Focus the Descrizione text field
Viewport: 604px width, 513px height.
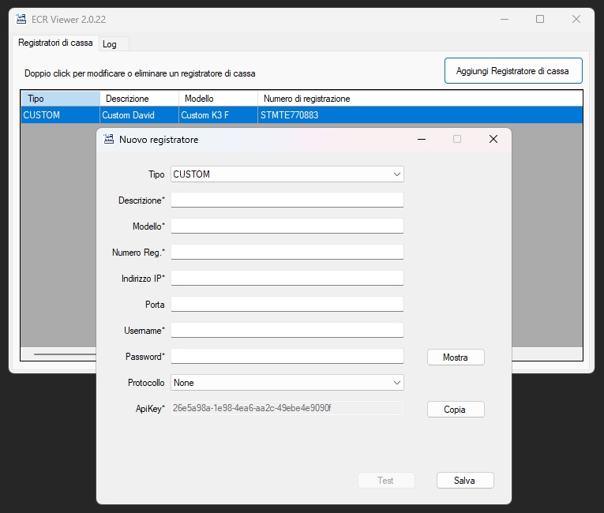coord(287,200)
